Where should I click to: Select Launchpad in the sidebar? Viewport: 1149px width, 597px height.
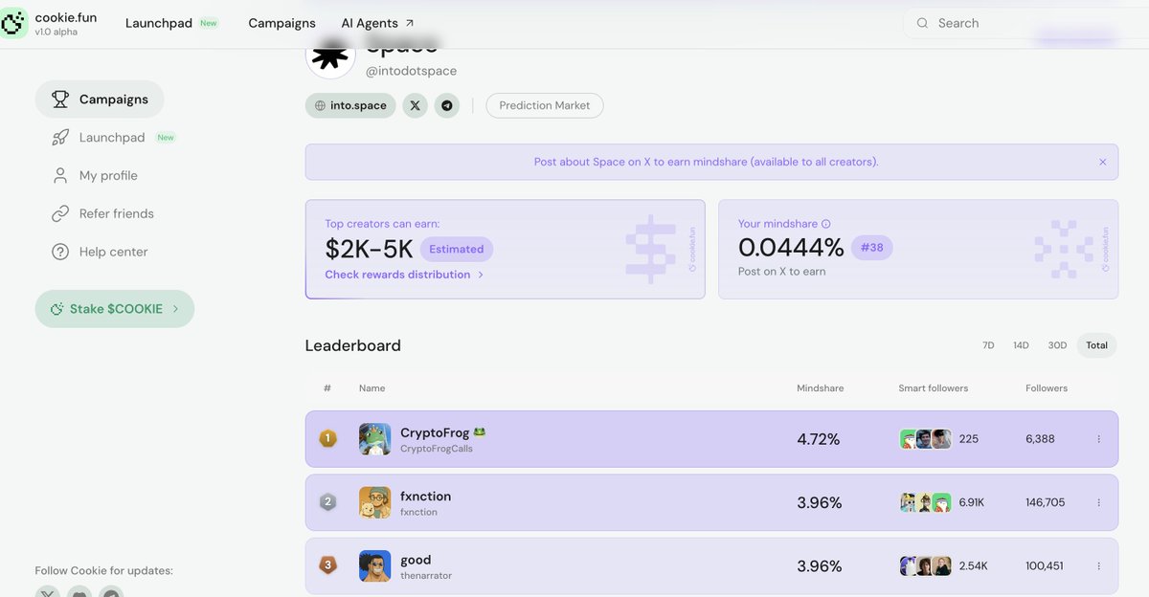click(x=112, y=138)
